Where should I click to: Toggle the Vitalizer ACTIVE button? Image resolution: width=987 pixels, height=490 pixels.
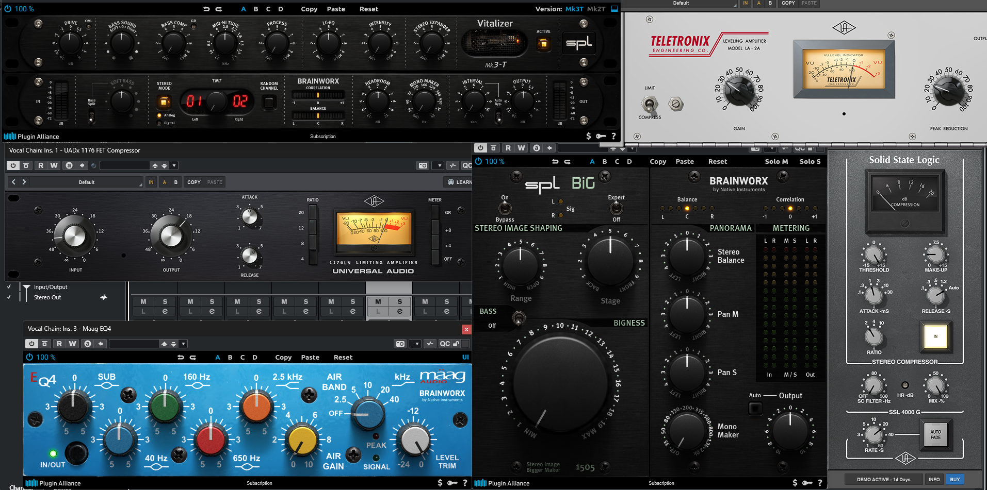pyautogui.click(x=543, y=44)
